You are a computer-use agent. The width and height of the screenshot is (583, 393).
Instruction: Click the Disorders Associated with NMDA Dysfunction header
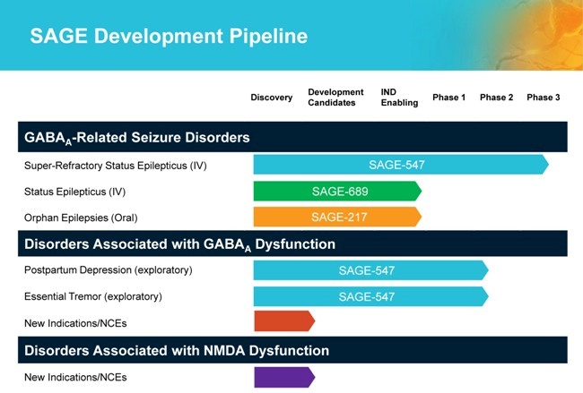177,350
